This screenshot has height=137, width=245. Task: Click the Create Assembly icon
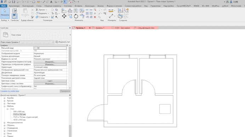pos(120,11)
